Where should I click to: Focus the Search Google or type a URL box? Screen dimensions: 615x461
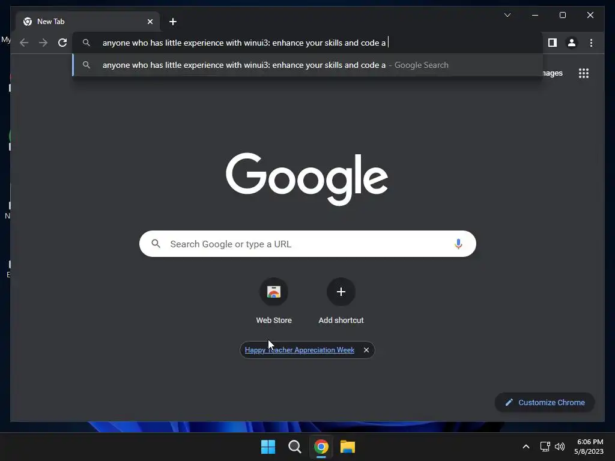(307, 244)
